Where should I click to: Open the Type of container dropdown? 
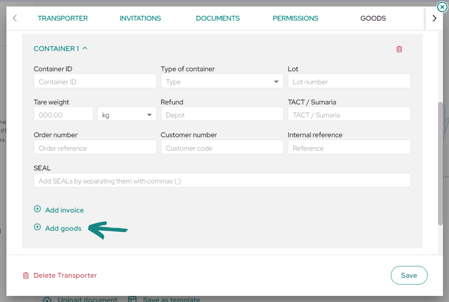click(x=222, y=81)
